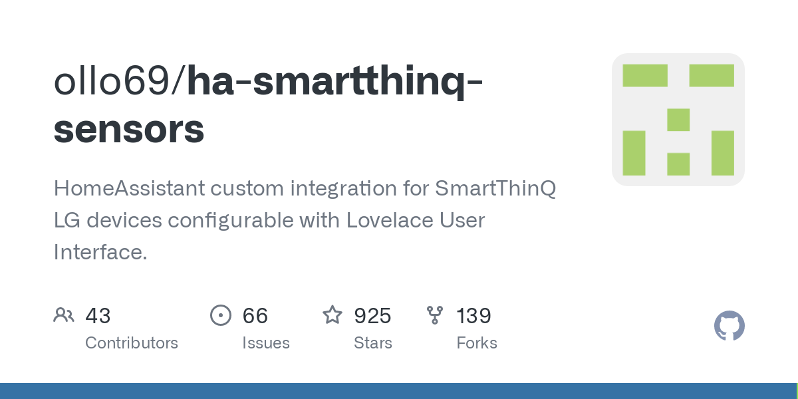Click the 139 forks count
The height and width of the screenshot is (399, 798).
[473, 316]
